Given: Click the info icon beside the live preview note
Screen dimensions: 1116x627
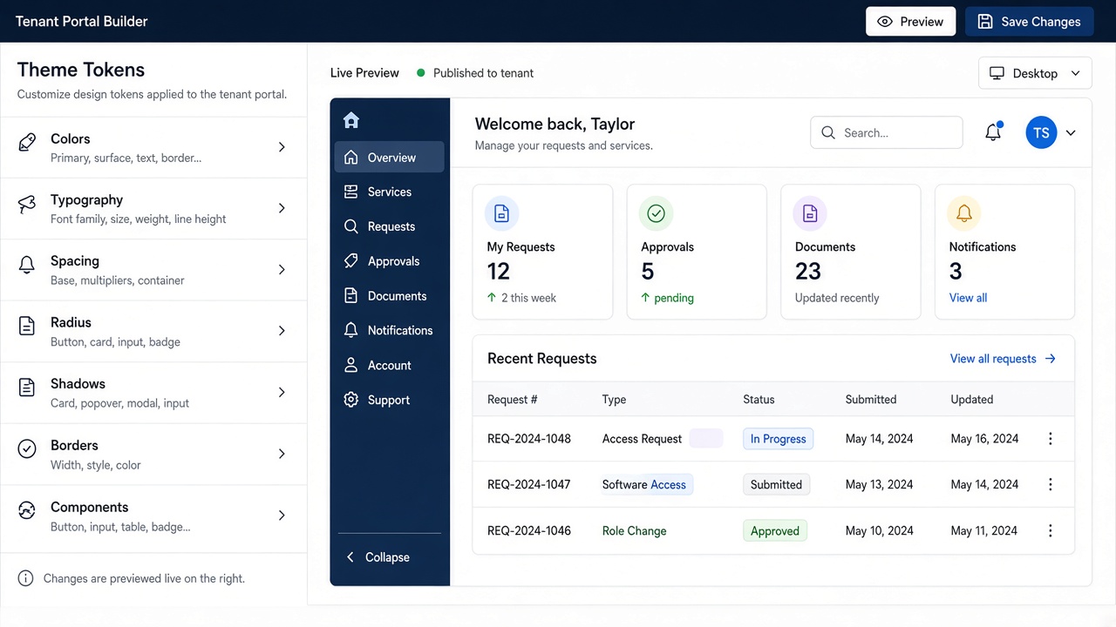Looking at the screenshot, I should point(26,578).
